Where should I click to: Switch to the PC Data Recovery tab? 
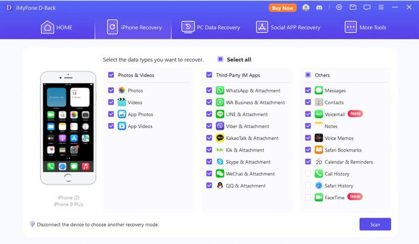point(211,27)
